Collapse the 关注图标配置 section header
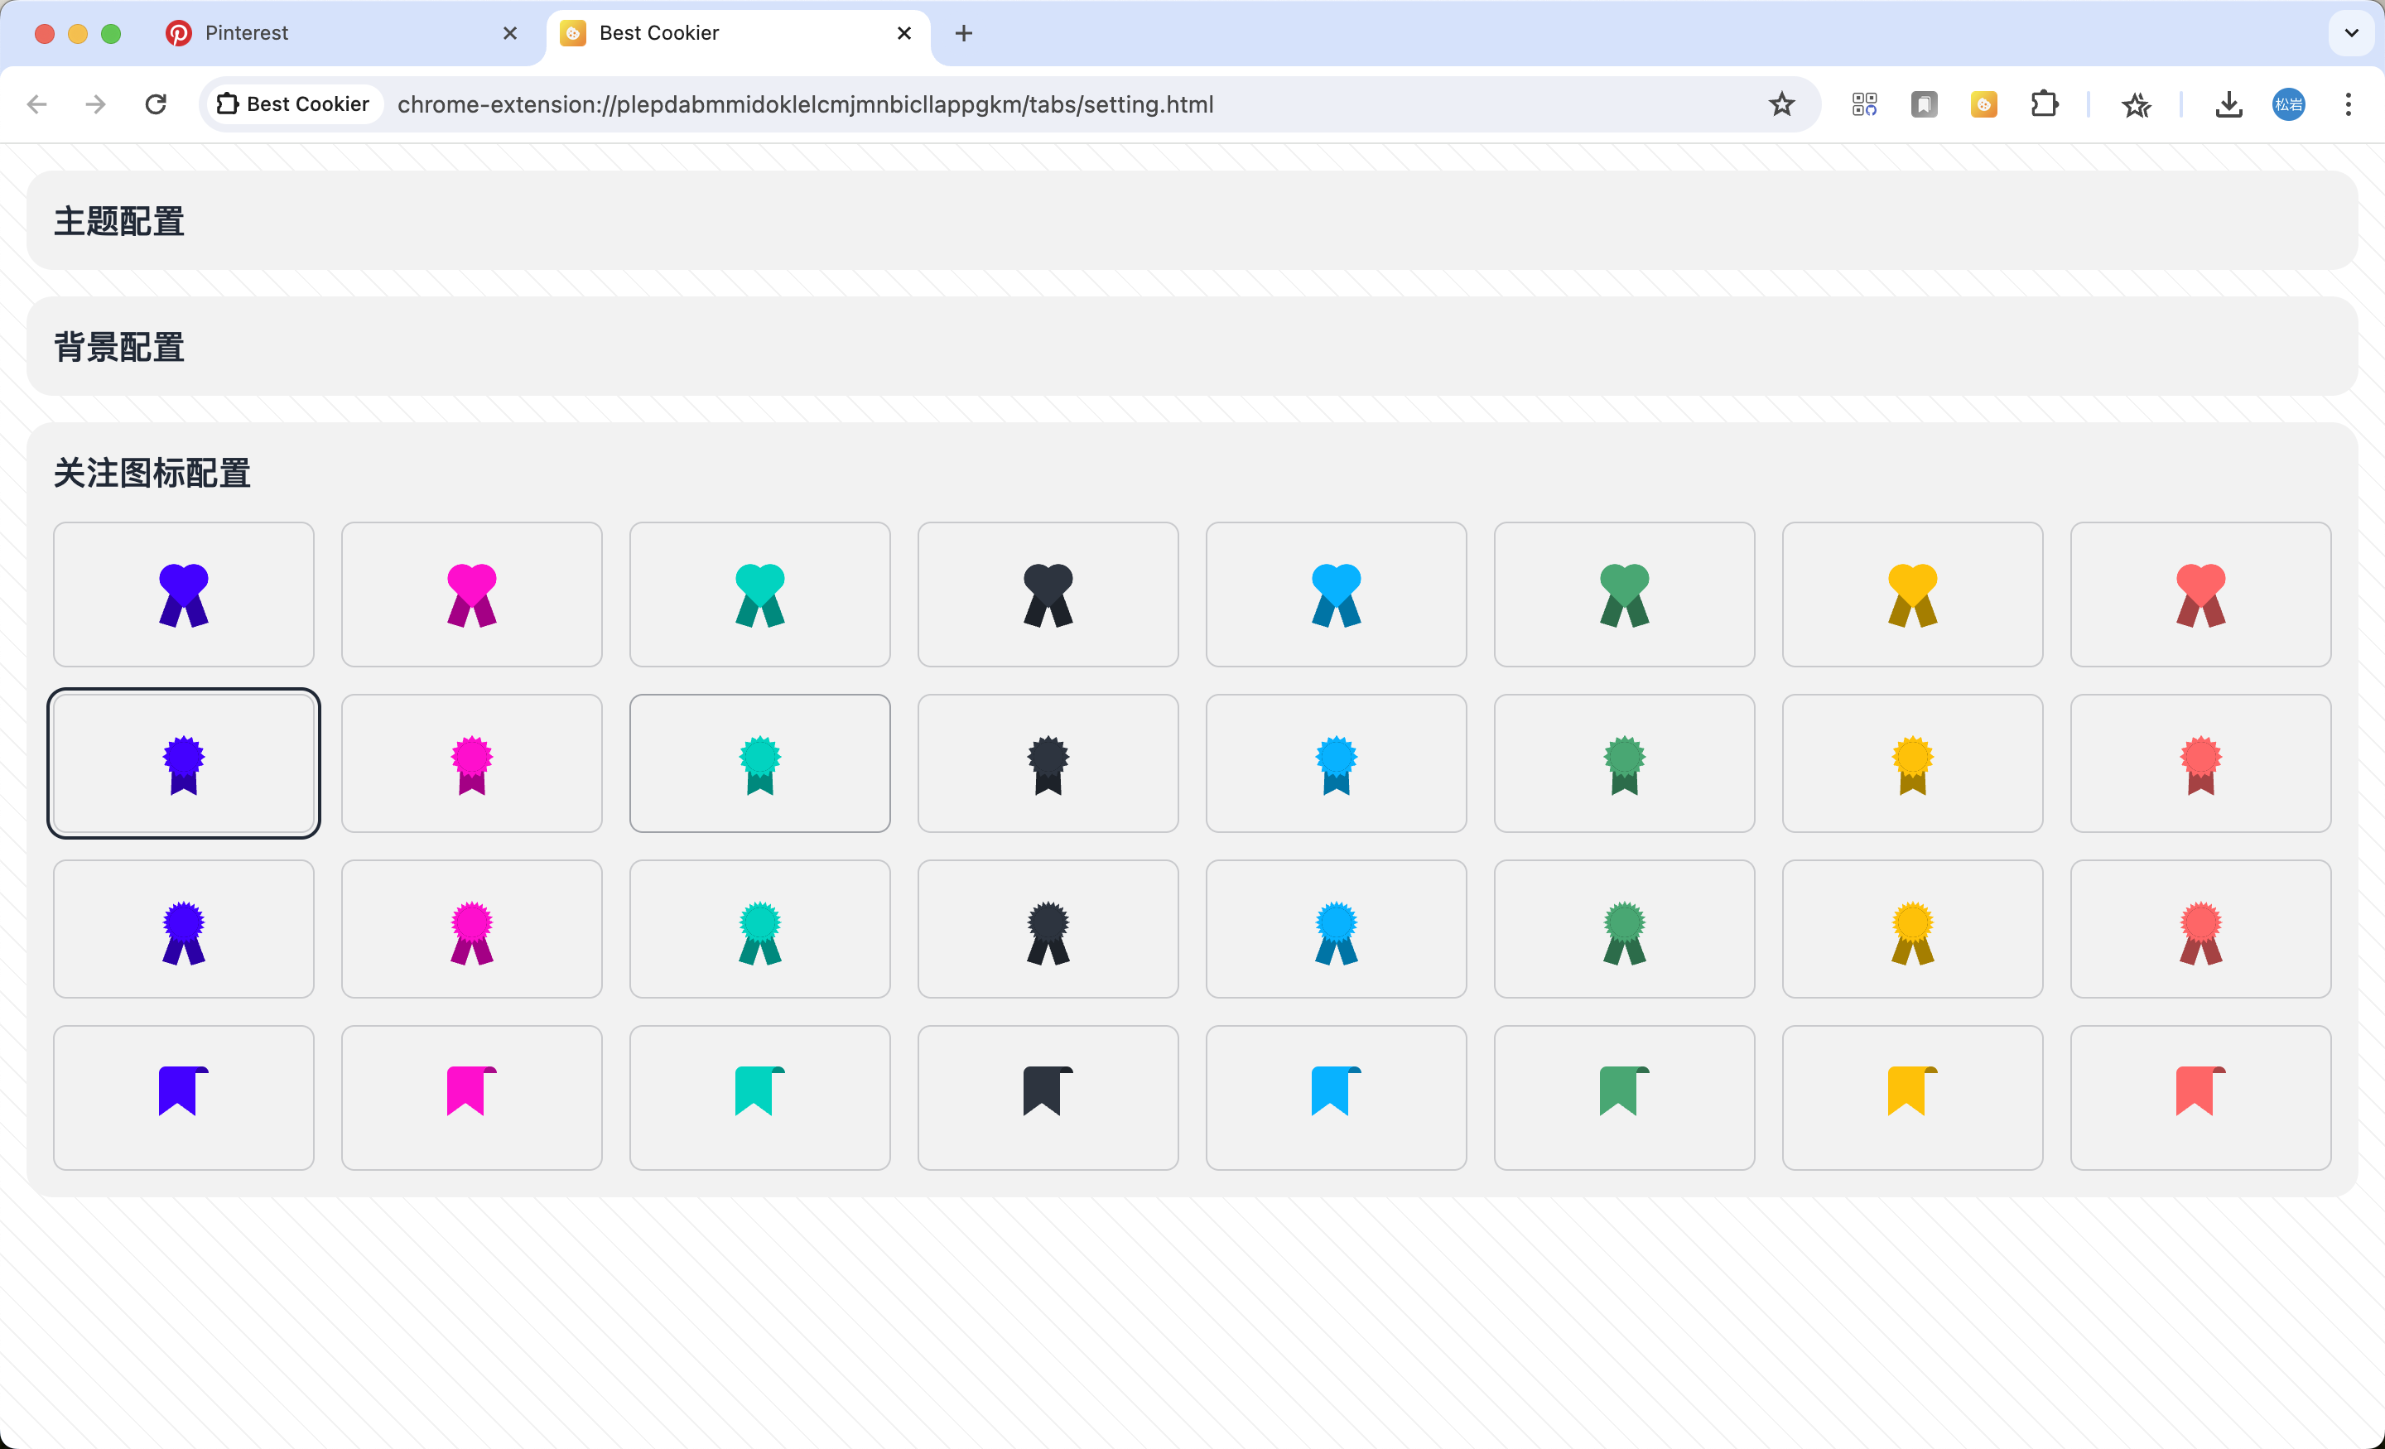The image size is (2385, 1449). 152,472
